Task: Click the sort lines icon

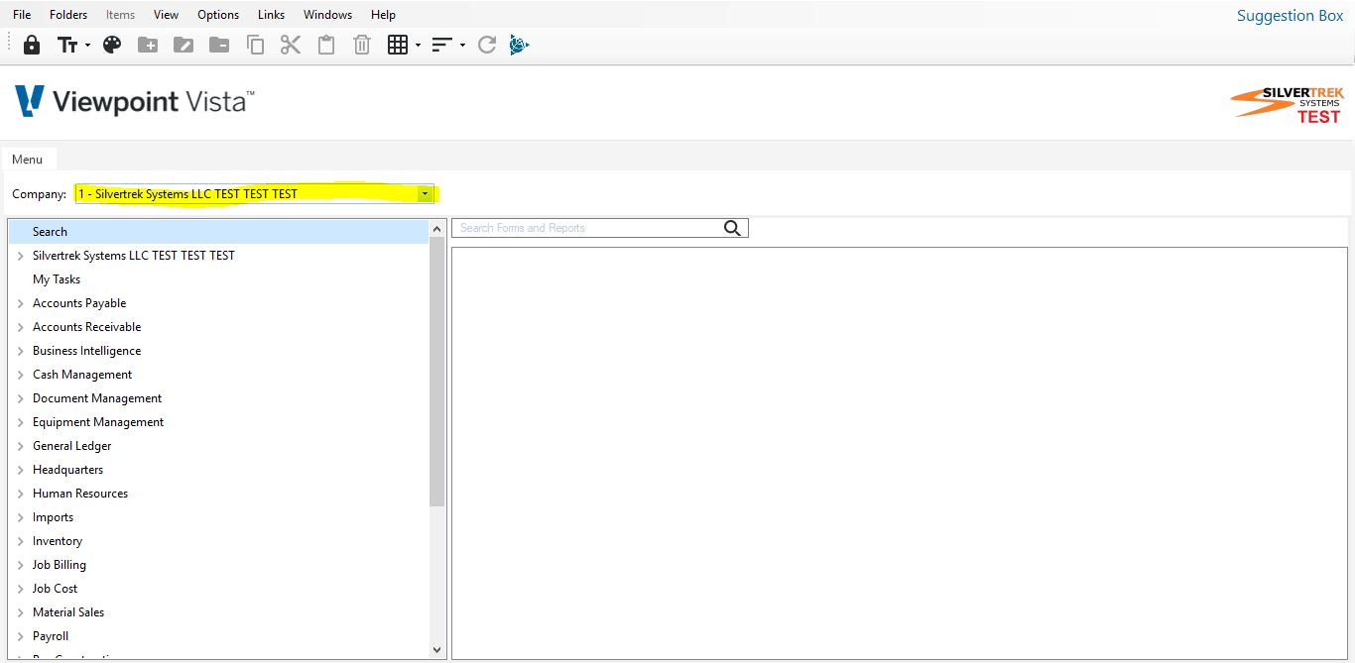Action: pos(442,45)
